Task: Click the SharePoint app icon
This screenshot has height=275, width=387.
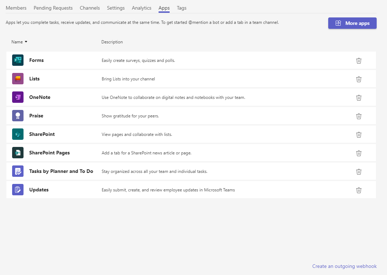Action: click(x=18, y=134)
